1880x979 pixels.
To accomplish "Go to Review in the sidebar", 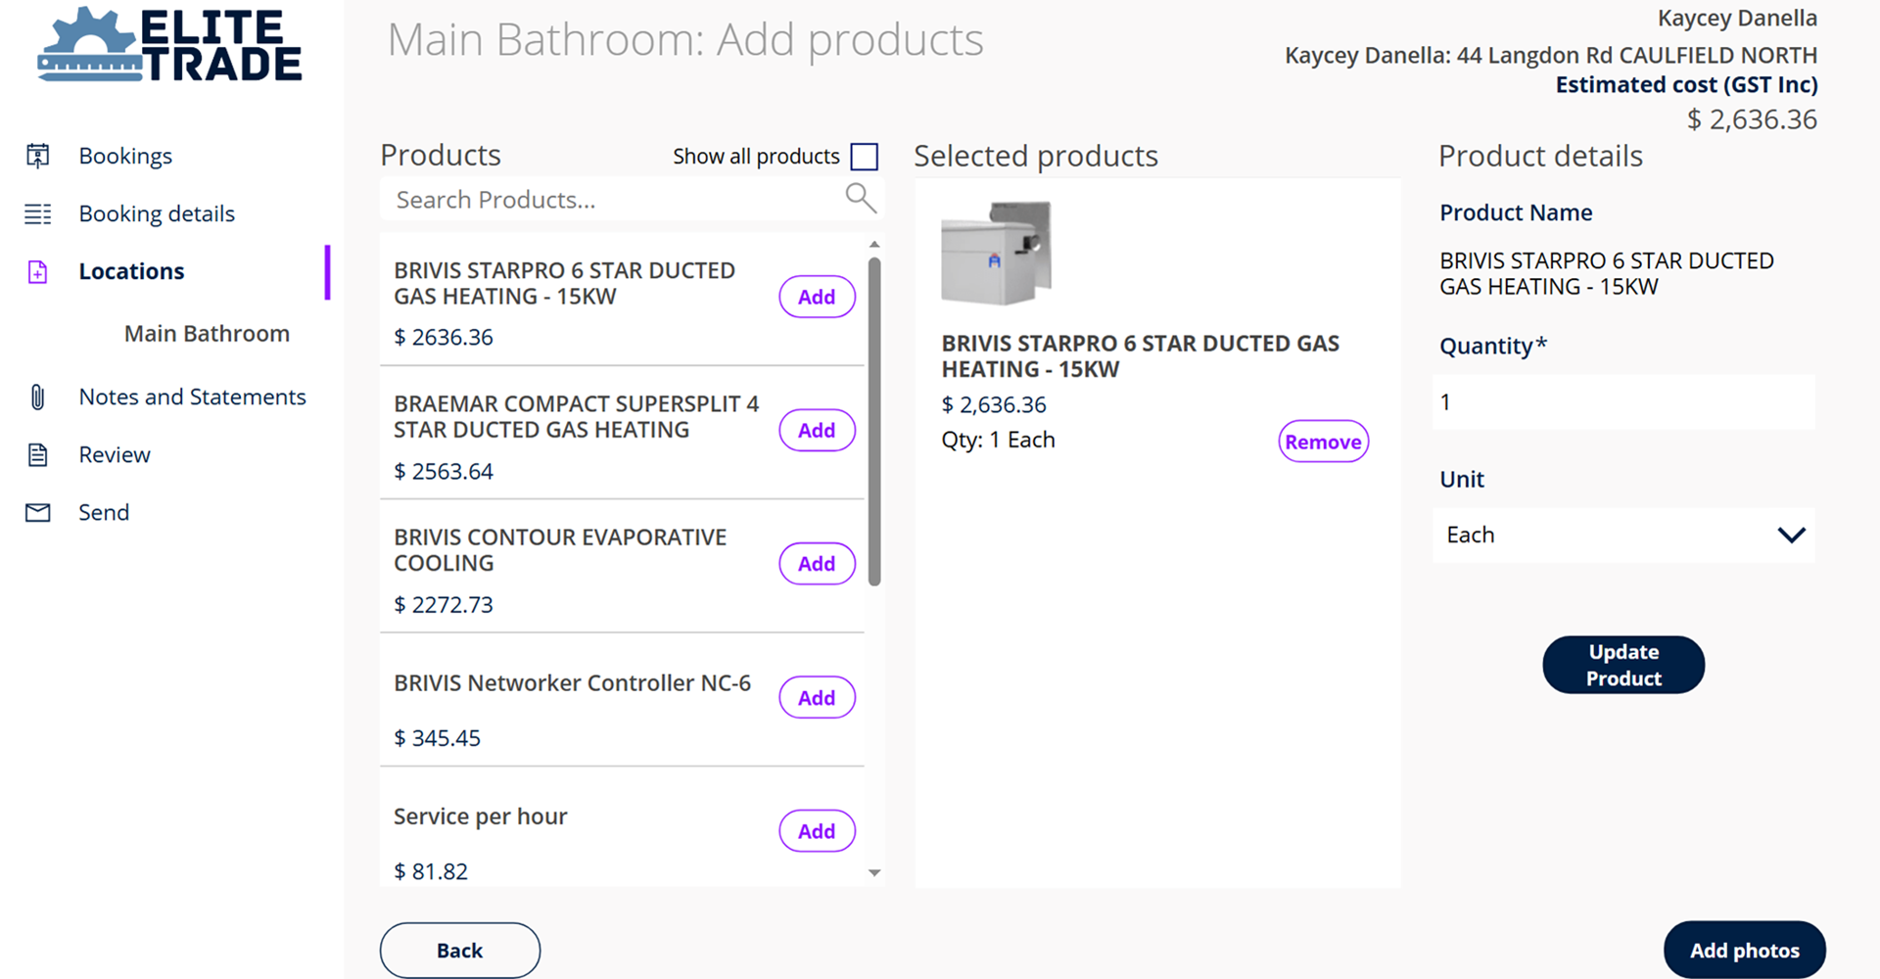I will pos(115,454).
